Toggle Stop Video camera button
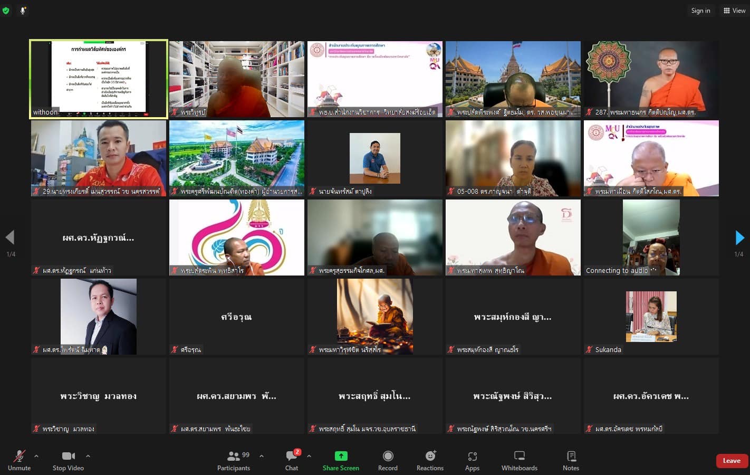Image resolution: width=750 pixels, height=475 pixels. point(68,460)
